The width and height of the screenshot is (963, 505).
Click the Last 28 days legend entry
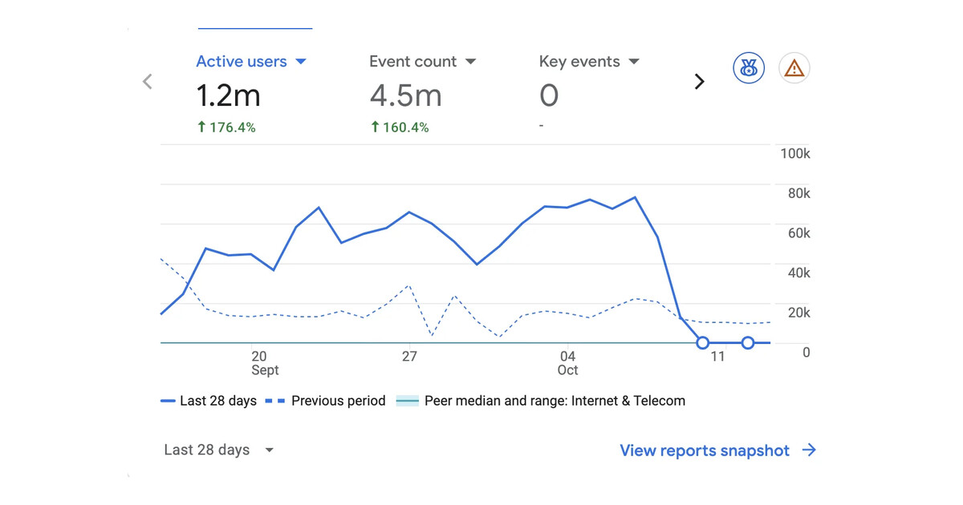tap(209, 401)
